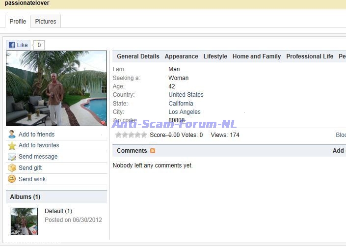This screenshot has width=346, height=247.
Task: Click the large profile photo
Action: 56,88
